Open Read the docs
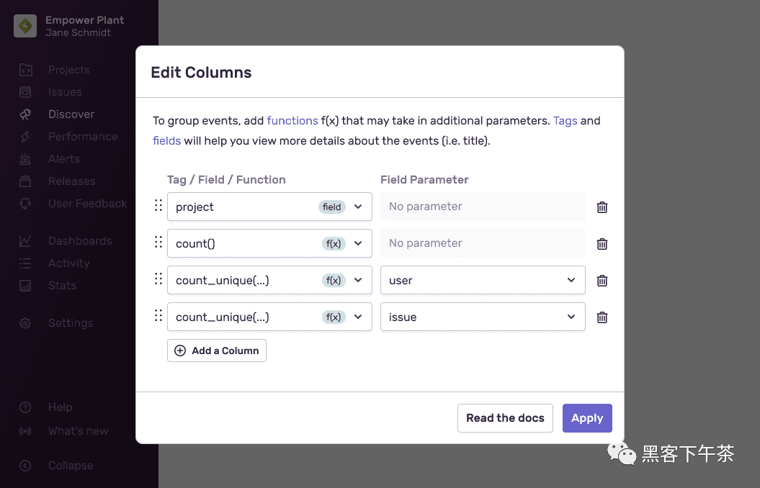 pyautogui.click(x=505, y=418)
